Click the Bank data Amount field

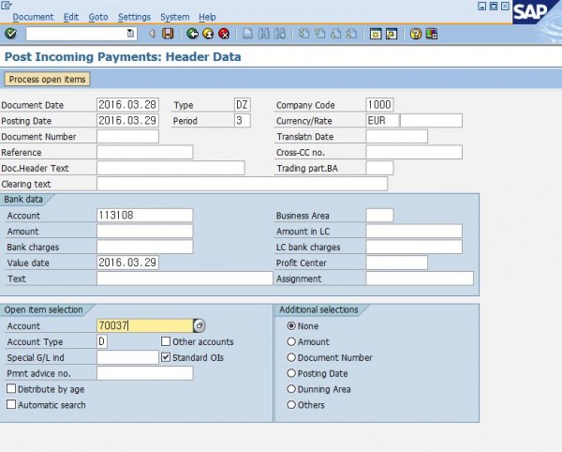point(145,231)
